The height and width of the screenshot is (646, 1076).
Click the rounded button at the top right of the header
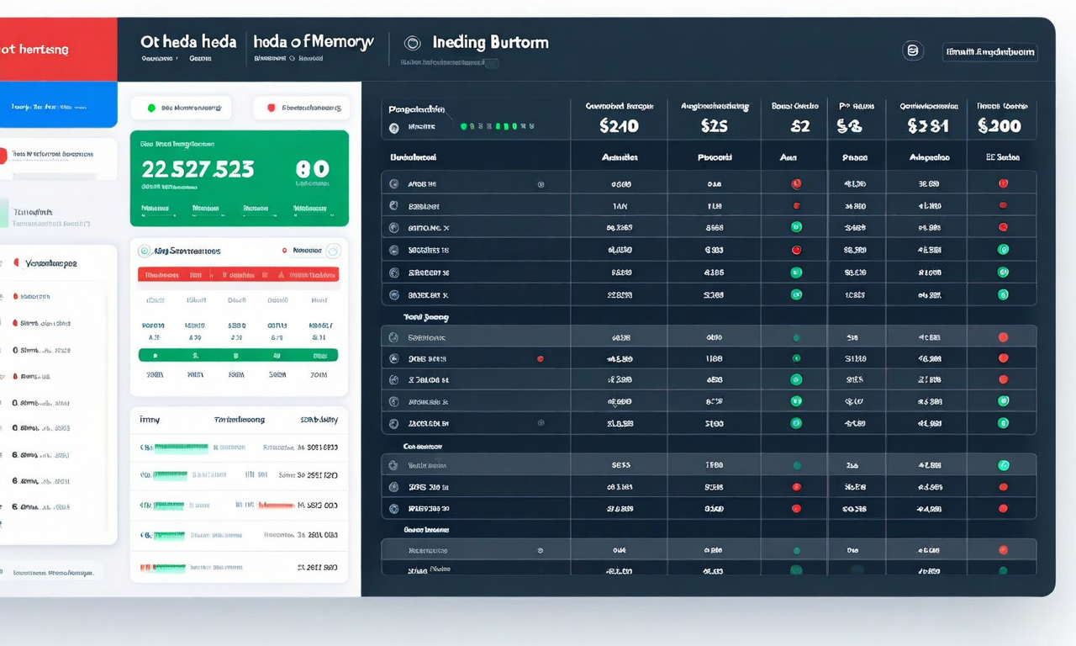(x=990, y=52)
